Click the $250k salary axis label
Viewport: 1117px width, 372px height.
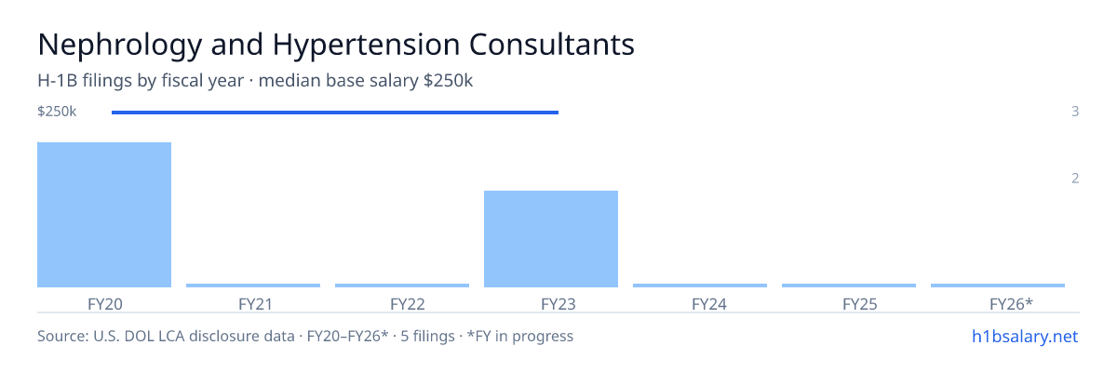click(x=57, y=112)
